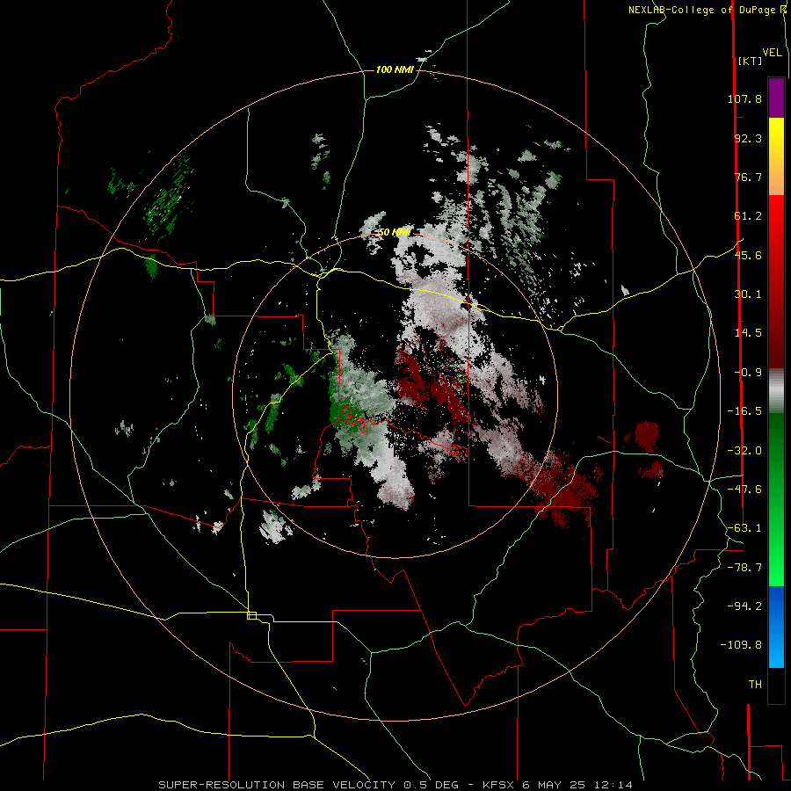Click the -63.1 velocity scale value
This screenshot has height=791, width=791.
point(744,528)
